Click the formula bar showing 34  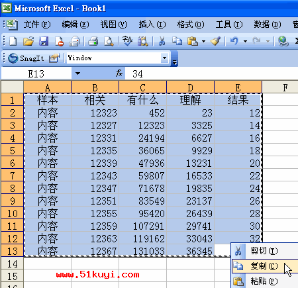click(x=211, y=73)
